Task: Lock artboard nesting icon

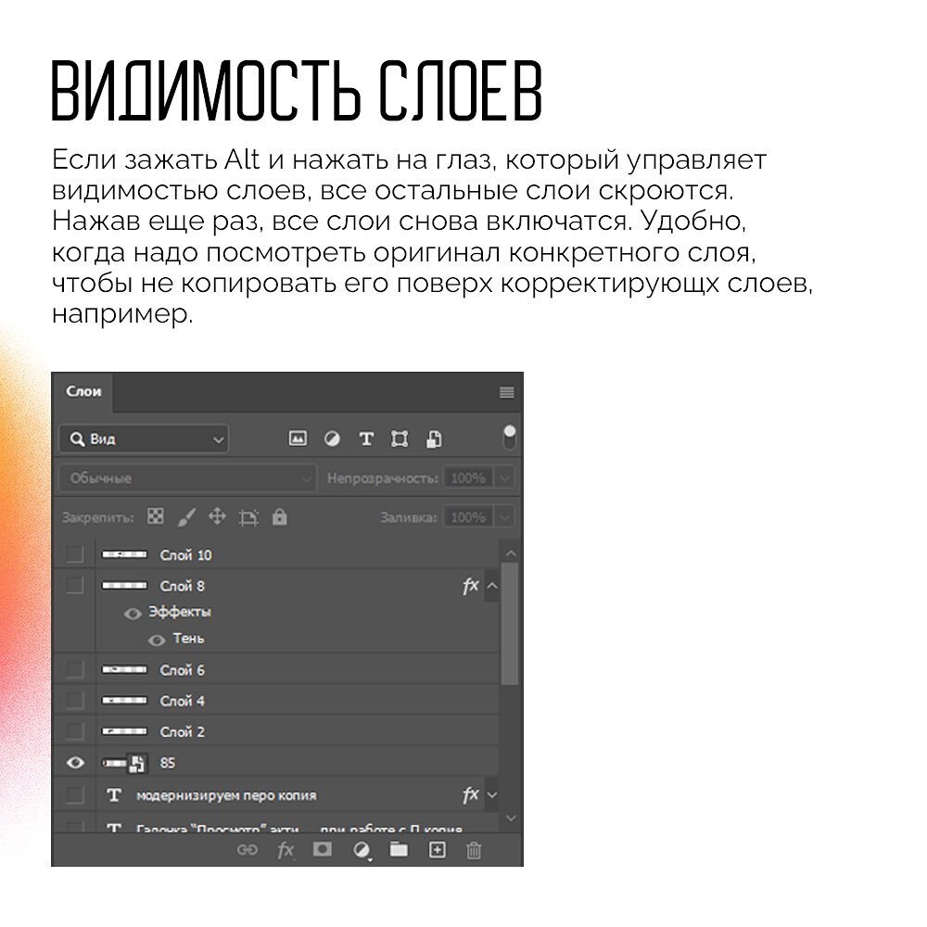Action: click(248, 517)
